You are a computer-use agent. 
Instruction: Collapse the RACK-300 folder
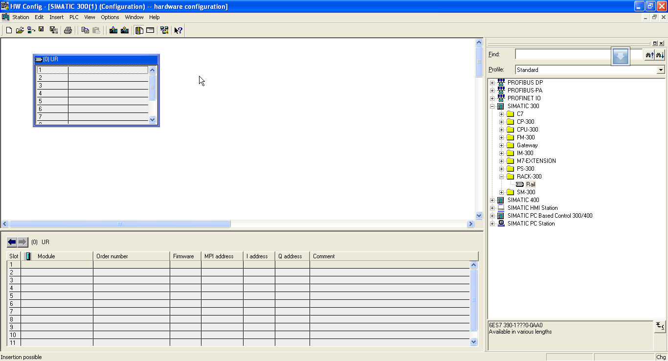click(x=501, y=176)
